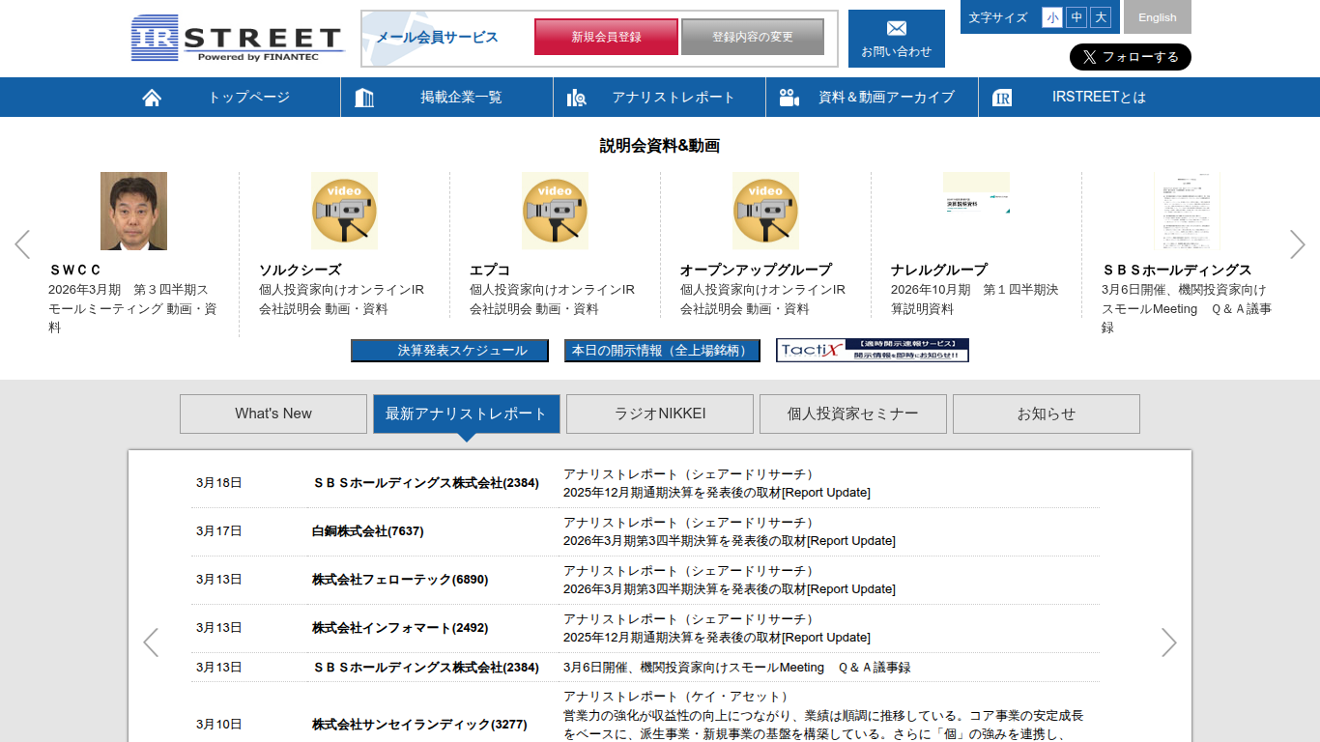Click the IR icon beside IRSTREETとは
Image resolution: width=1320 pixels, height=742 pixels.
pyautogui.click(x=1002, y=98)
